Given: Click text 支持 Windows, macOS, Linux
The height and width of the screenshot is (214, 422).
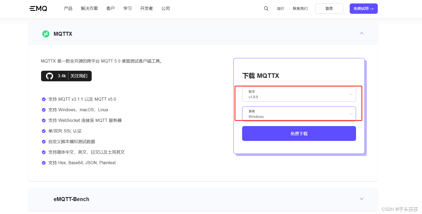Looking at the screenshot, I should (78, 110).
